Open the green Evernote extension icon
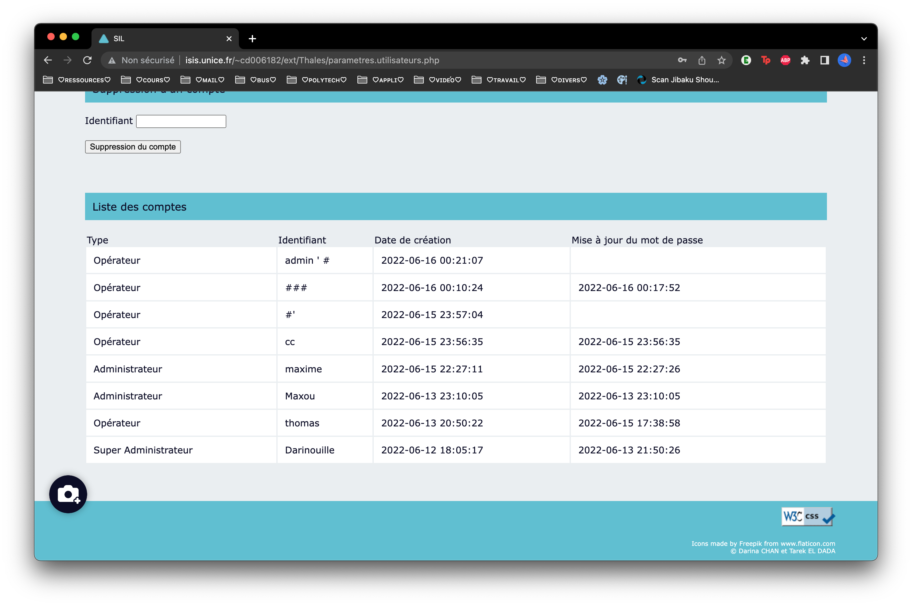This screenshot has height=606, width=912. [746, 60]
